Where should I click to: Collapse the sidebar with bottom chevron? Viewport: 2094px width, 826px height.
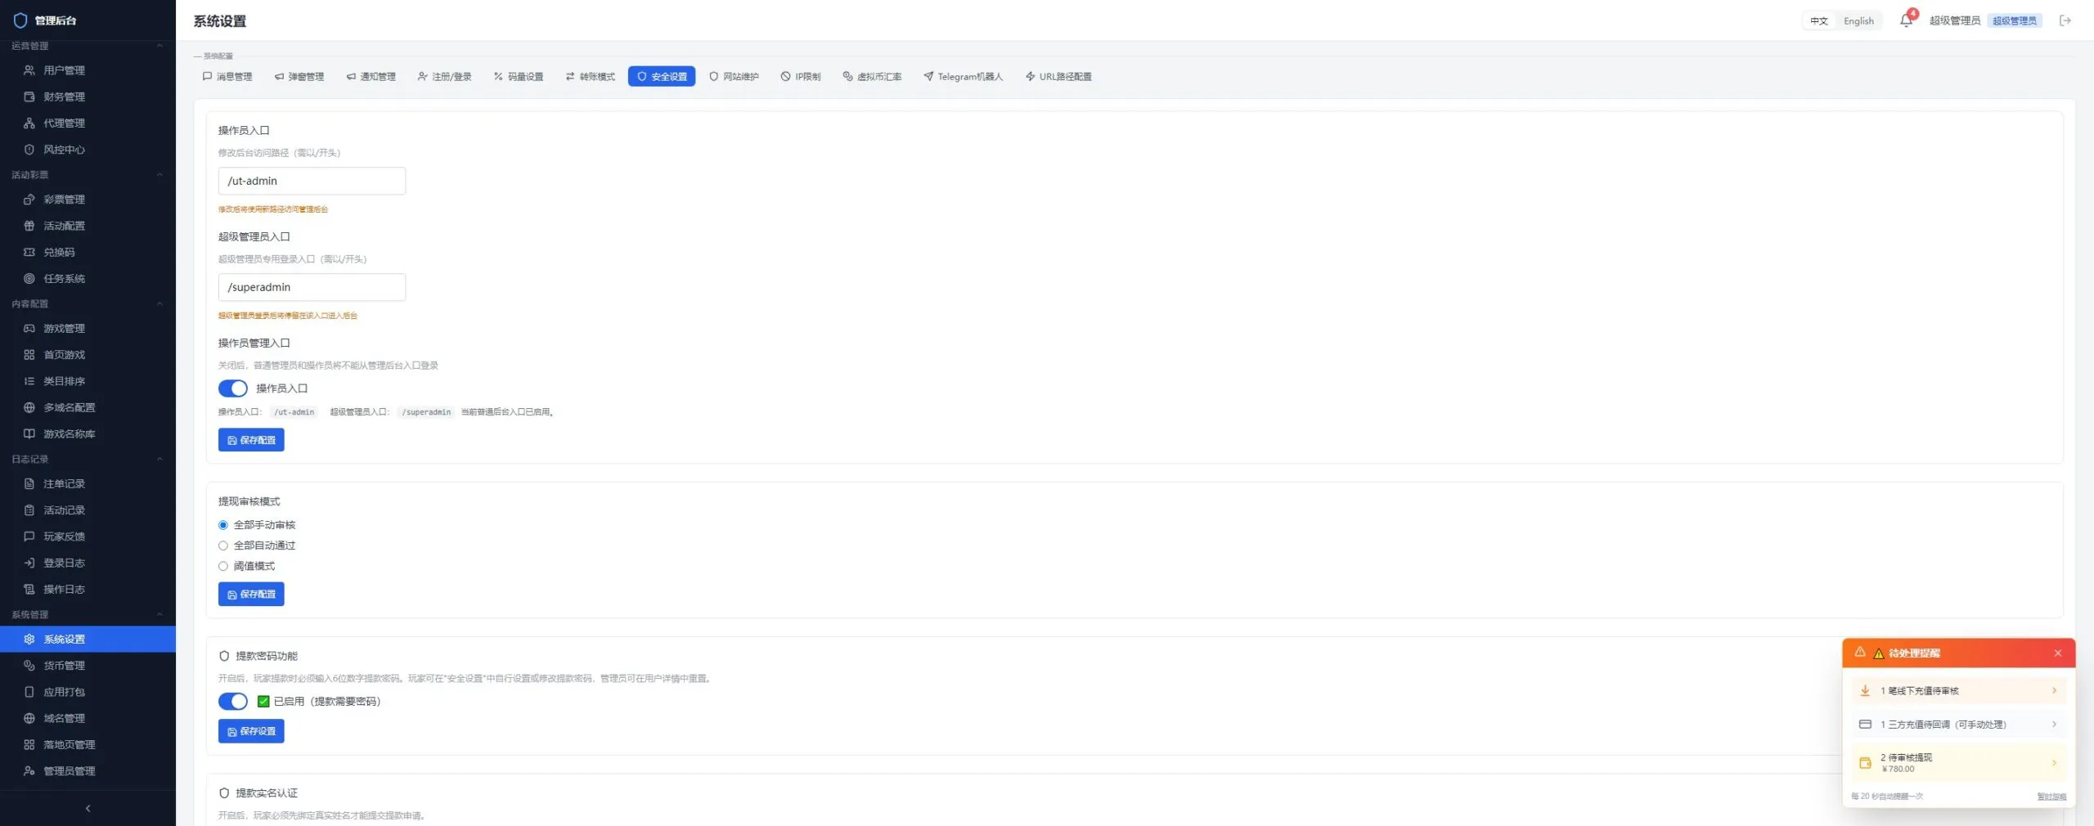click(88, 808)
